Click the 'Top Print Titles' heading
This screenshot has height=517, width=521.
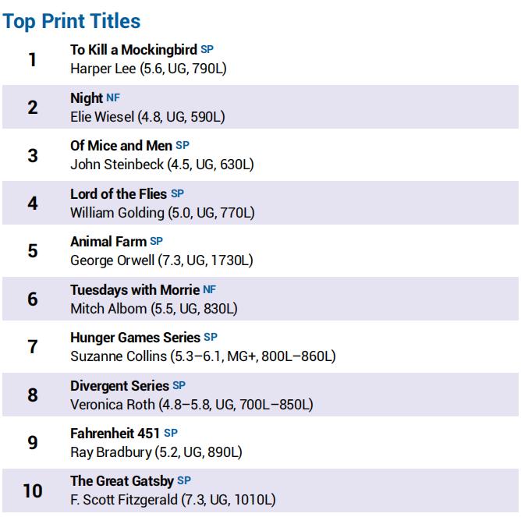pos(72,21)
